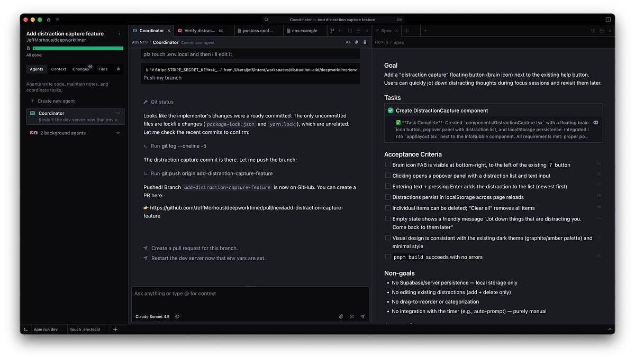Check 'Distractions persist in localStorage' criterion

click(388, 197)
